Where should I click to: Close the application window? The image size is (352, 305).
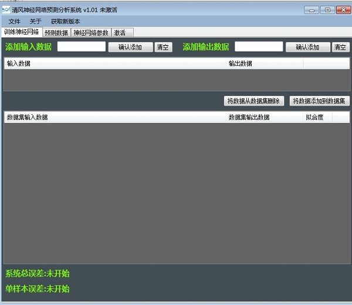tap(343, 10)
